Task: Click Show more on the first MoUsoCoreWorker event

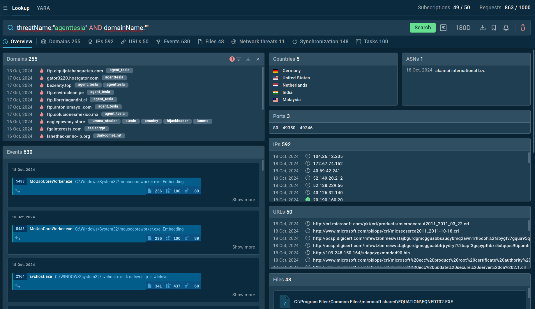Action: point(243,200)
